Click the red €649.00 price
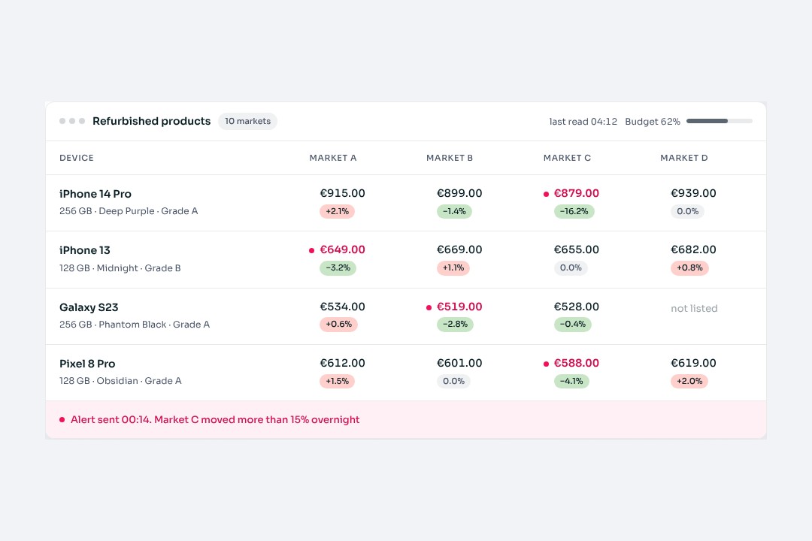Image resolution: width=812 pixels, height=541 pixels. [x=342, y=249]
